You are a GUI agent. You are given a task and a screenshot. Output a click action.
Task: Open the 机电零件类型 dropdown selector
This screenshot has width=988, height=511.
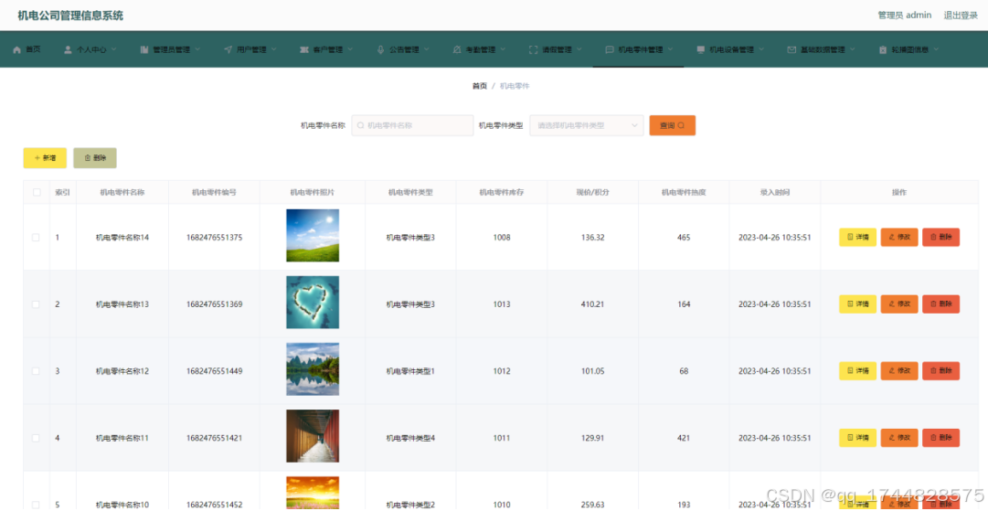click(x=587, y=125)
